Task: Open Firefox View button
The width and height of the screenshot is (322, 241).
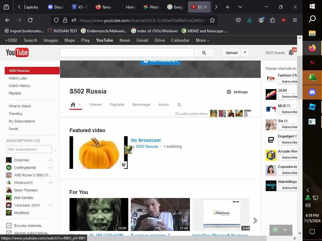Action: 6,7
